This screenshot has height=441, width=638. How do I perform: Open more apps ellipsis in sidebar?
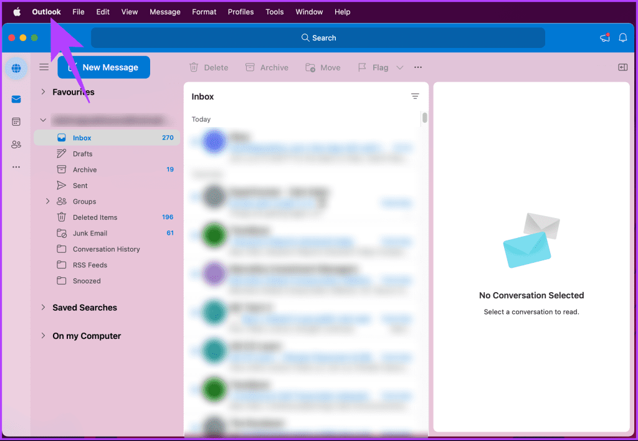pyautogui.click(x=16, y=167)
